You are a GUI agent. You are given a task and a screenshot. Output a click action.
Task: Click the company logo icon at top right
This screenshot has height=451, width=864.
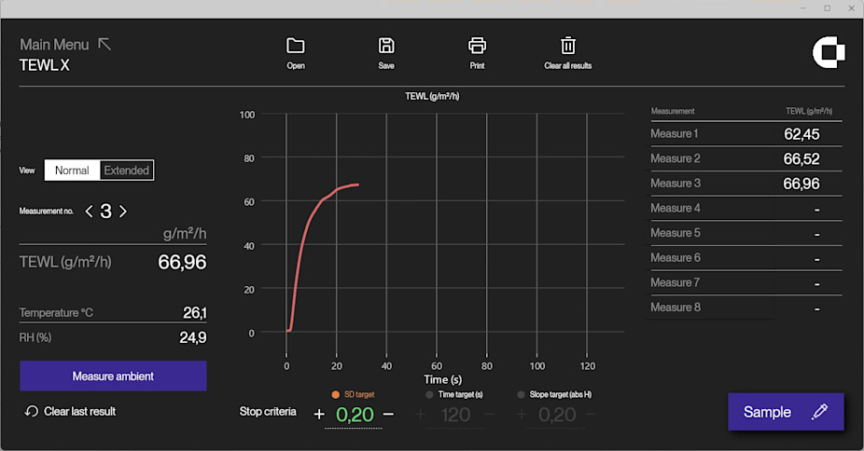828,53
